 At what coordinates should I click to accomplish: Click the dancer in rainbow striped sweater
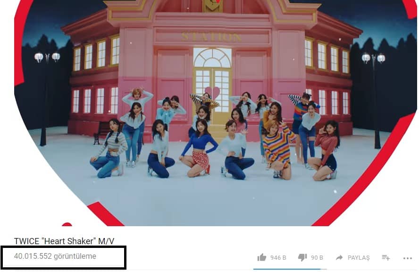[277, 151]
